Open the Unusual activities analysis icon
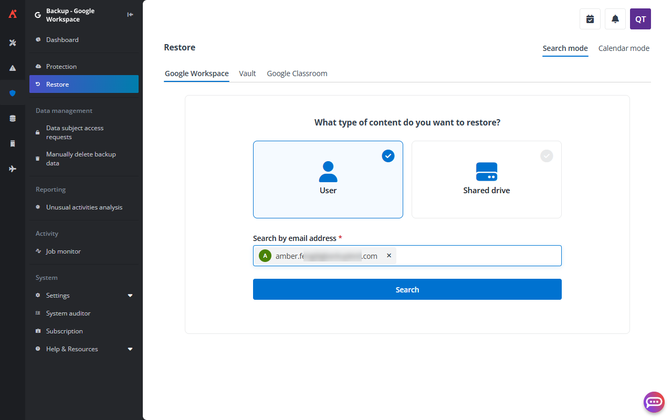This screenshot has width=672, height=420. (38, 207)
